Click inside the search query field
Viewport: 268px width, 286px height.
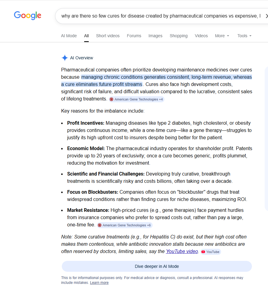pyautogui.click(x=160, y=16)
